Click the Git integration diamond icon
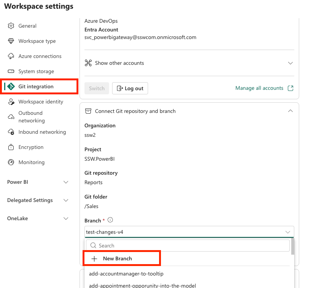This screenshot has width=331, height=288. 11,86
